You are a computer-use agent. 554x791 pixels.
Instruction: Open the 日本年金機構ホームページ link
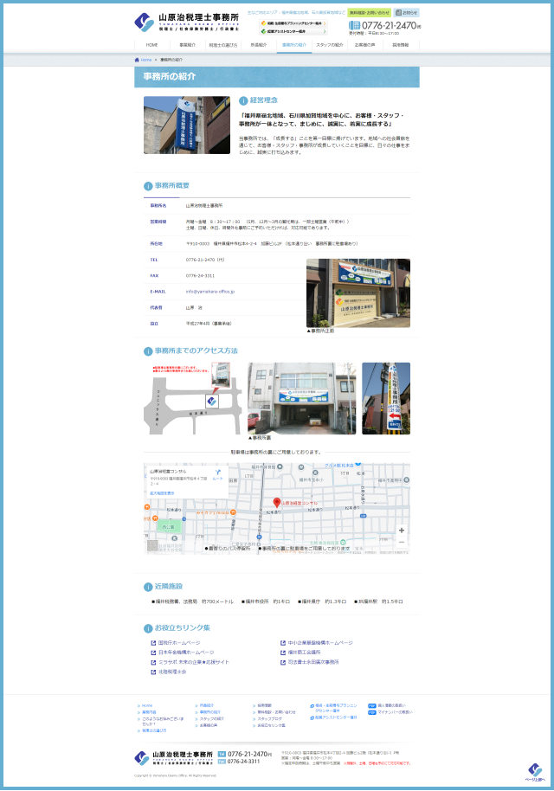pyautogui.click(x=186, y=653)
